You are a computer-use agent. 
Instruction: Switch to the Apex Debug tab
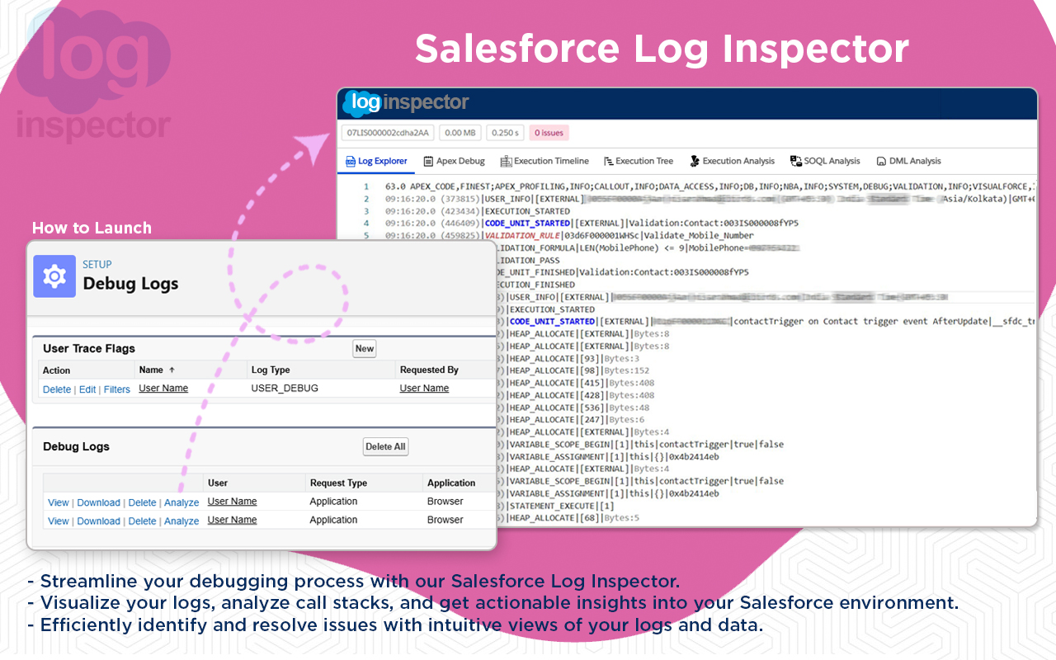[x=454, y=161]
